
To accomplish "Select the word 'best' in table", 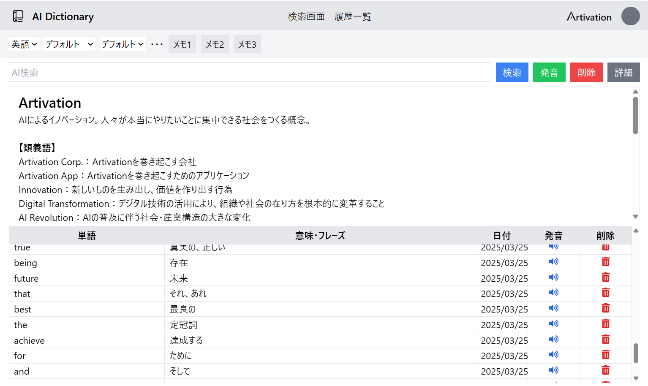I will coord(22,309).
